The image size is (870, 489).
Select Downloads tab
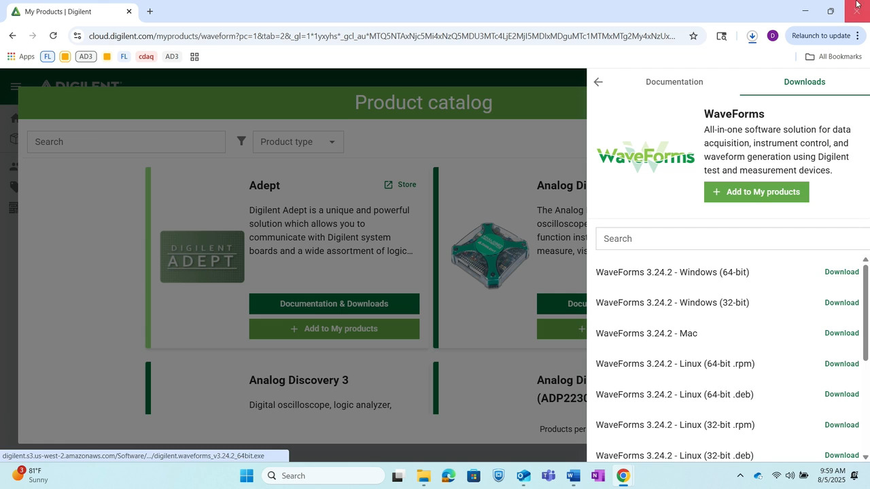(805, 82)
